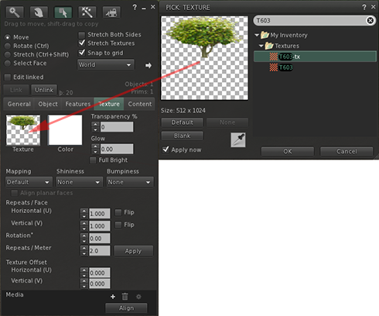The image size is (379, 316).
Task: Enable Stretch Both Sides checkbox
Action: (x=82, y=35)
